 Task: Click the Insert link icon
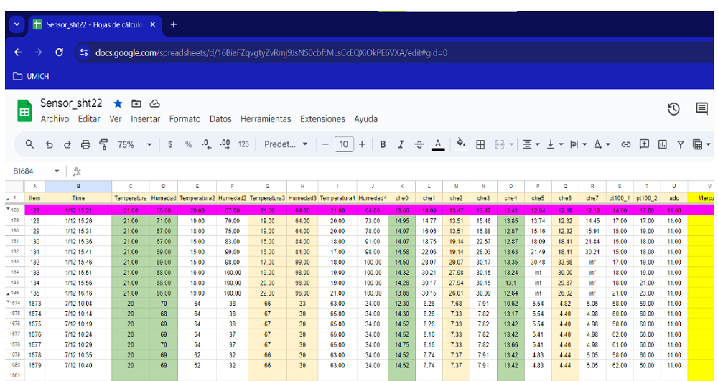626,144
